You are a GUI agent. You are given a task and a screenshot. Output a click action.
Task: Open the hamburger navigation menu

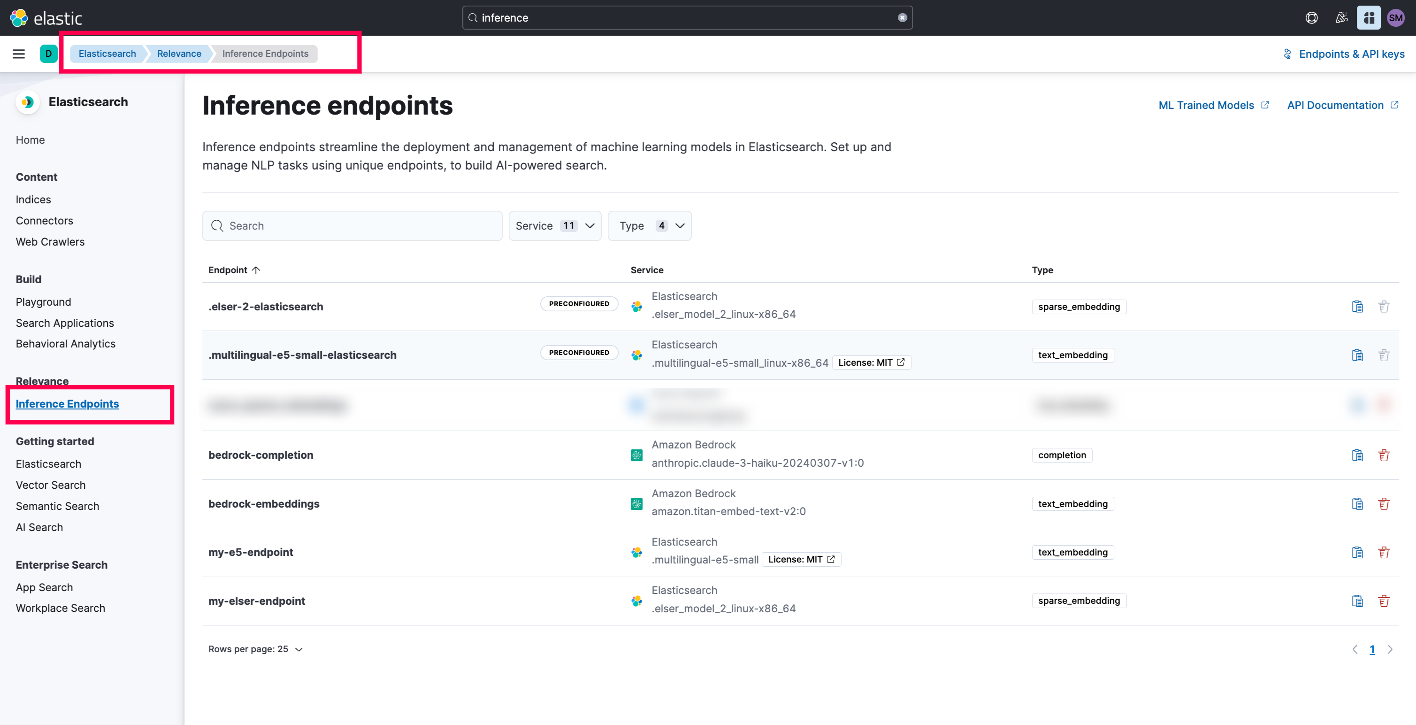(19, 54)
